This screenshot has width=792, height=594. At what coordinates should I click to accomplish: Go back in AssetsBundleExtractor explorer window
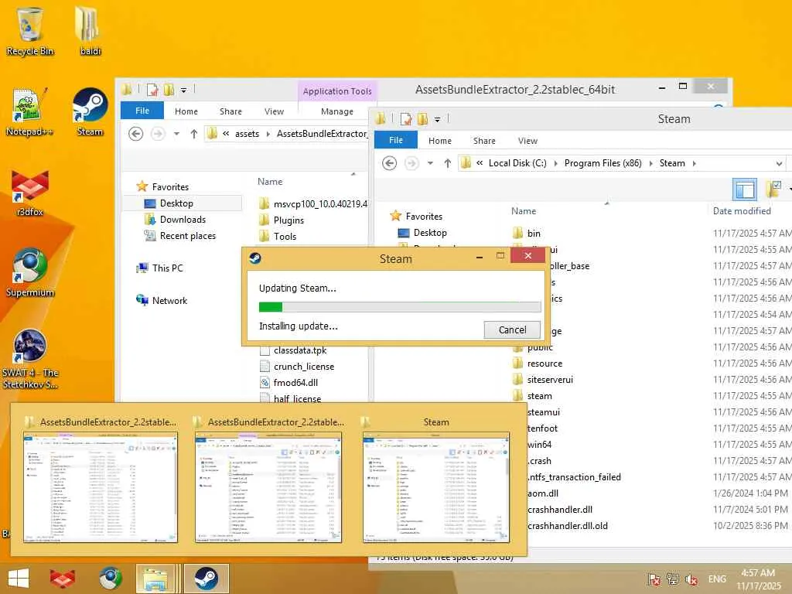pyautogui.click(x=135, y=134)
